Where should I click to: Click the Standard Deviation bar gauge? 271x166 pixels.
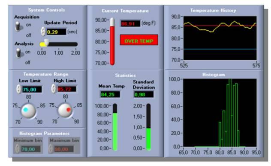click(148, 127)
